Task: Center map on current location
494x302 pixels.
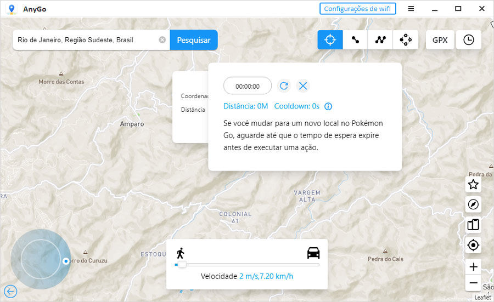Action: click(473, 245)
